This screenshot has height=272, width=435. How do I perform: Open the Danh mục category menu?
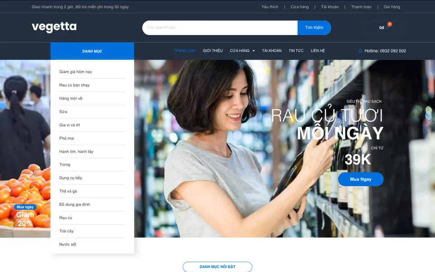[92, 51]
